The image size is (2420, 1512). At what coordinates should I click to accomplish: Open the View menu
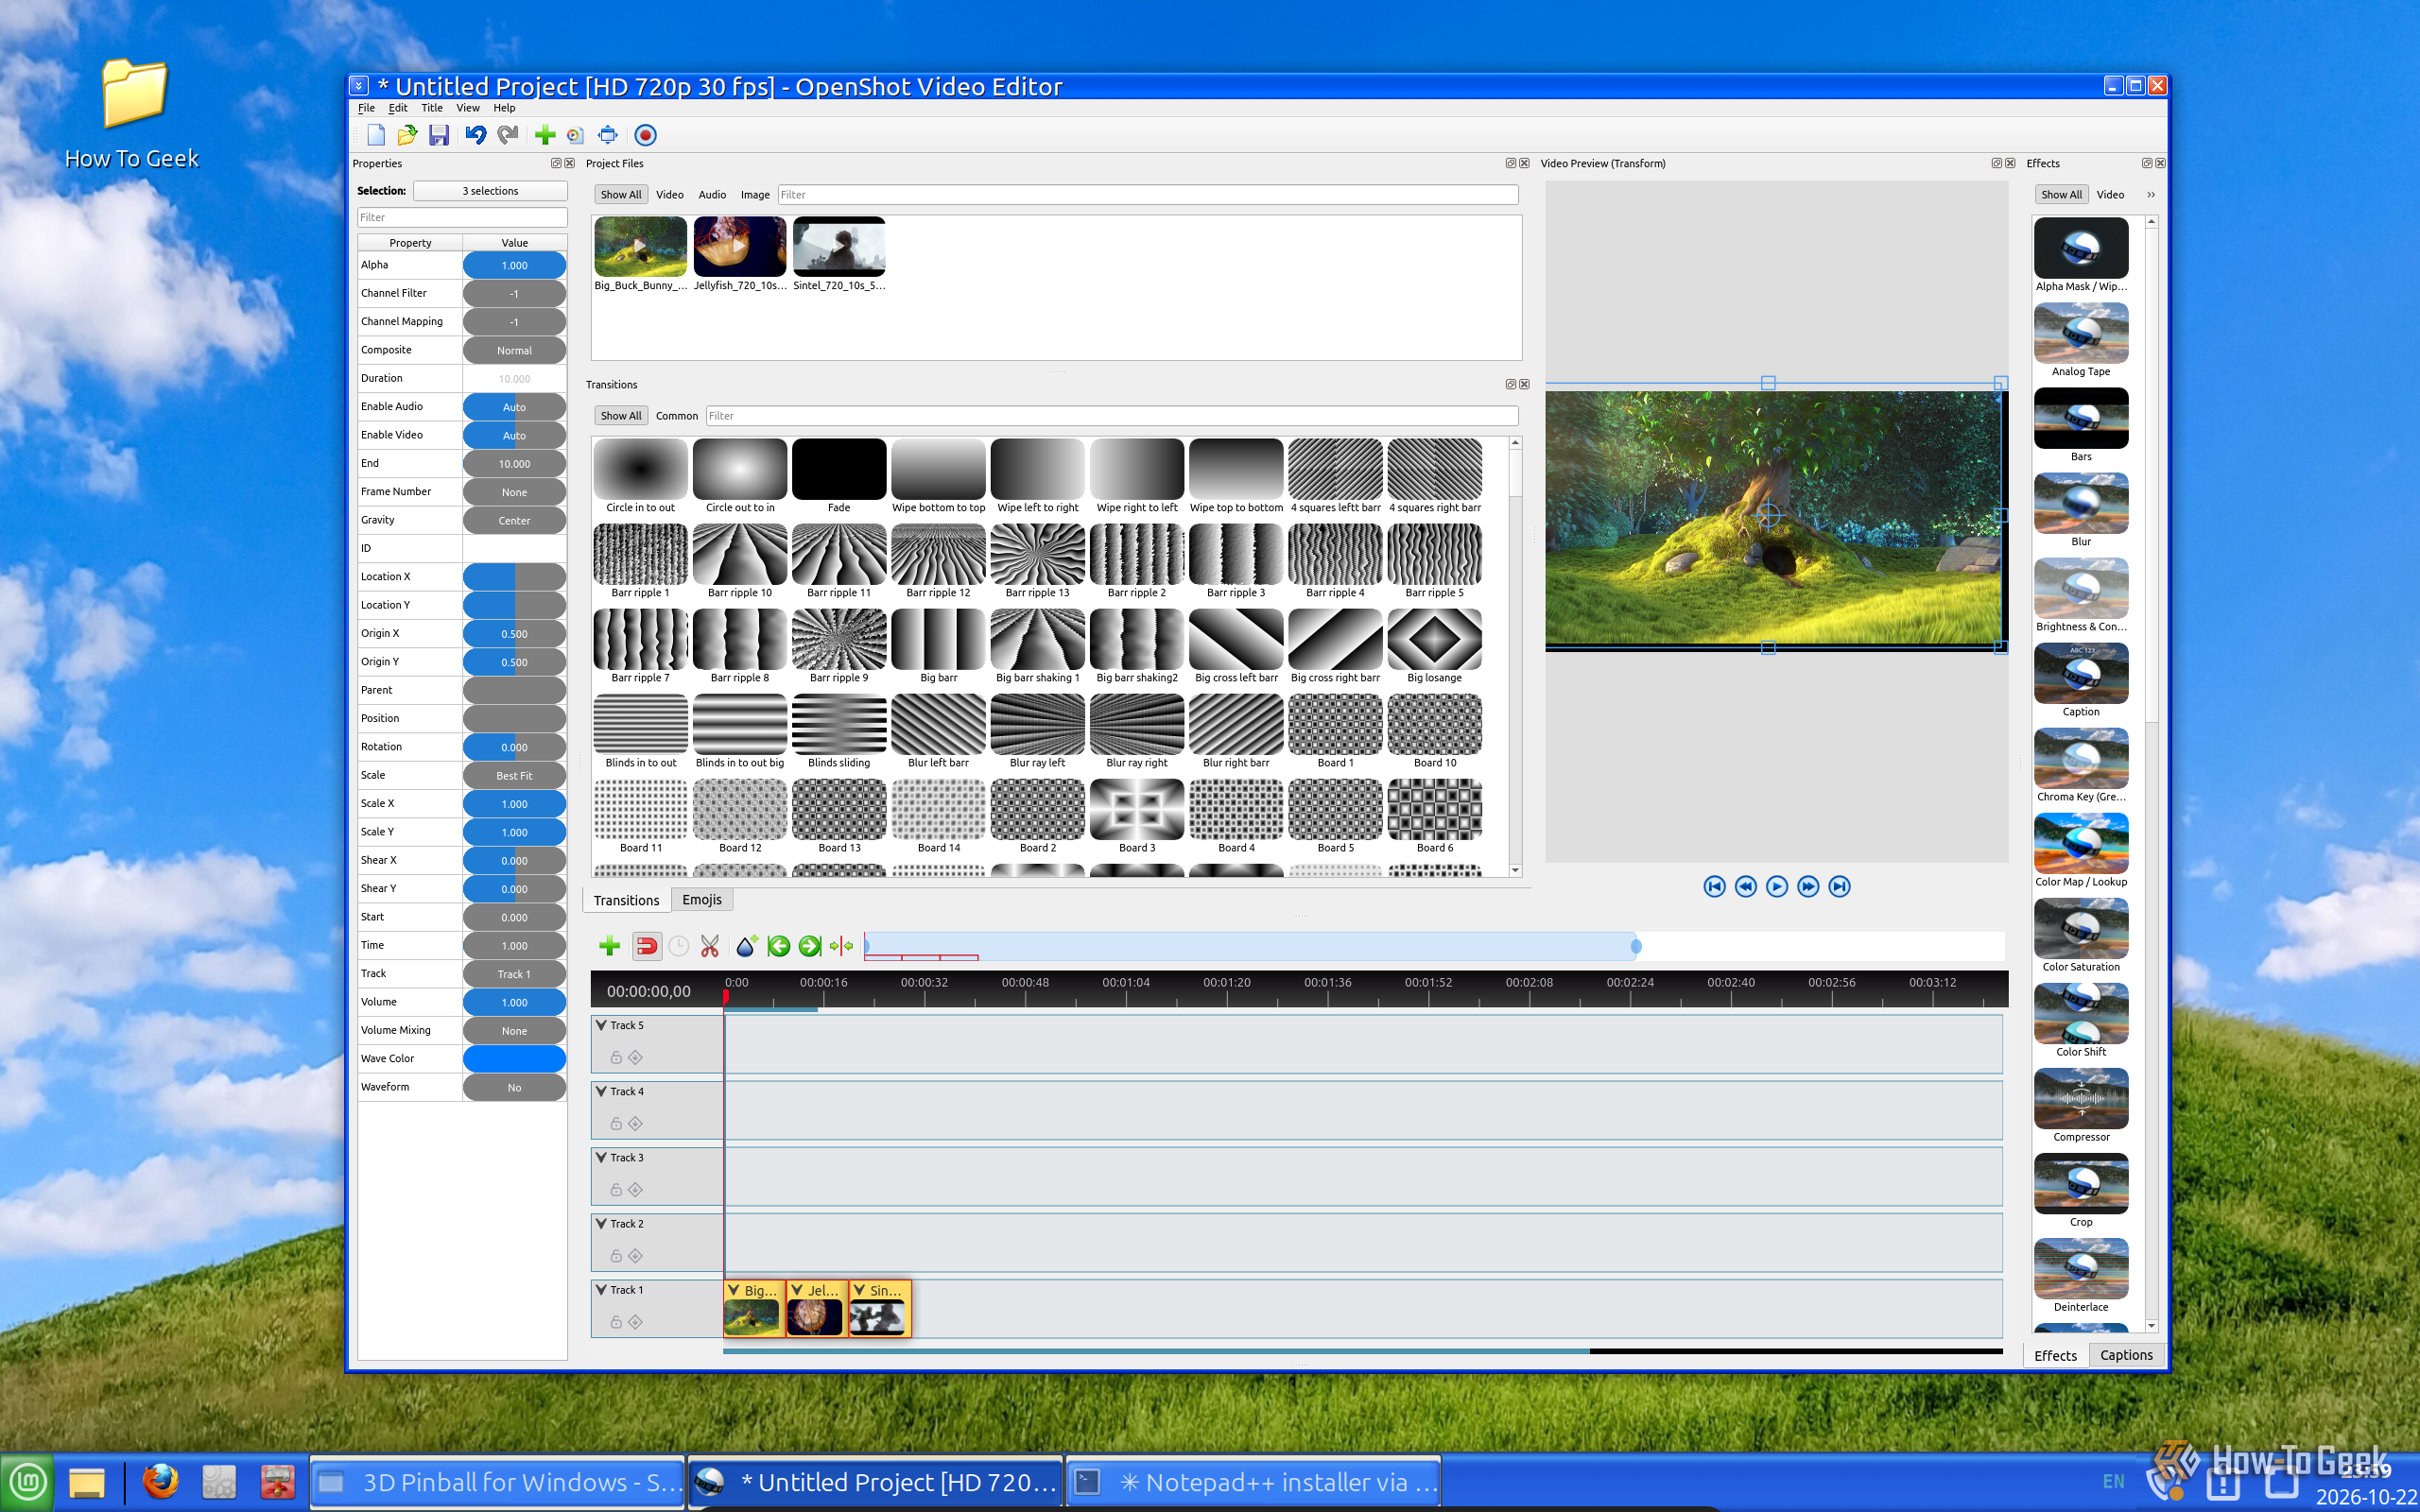[468, 108]
